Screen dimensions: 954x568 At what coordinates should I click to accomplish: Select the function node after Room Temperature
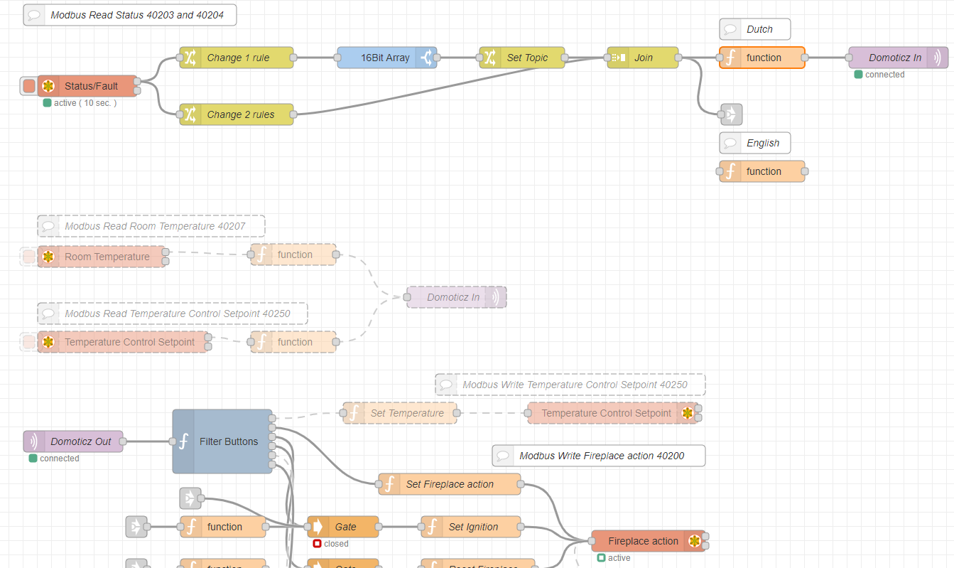click(x=293, y=254)
